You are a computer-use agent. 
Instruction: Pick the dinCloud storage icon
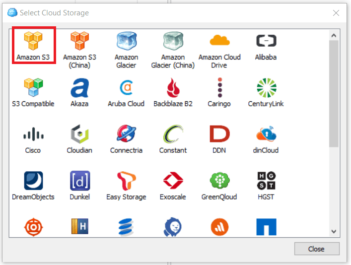tap(266, 134)
